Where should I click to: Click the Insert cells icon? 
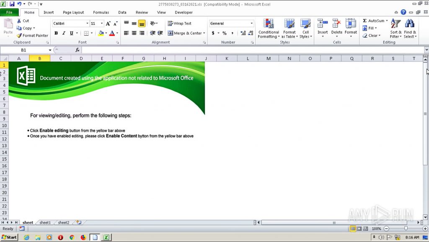(322, 24)
